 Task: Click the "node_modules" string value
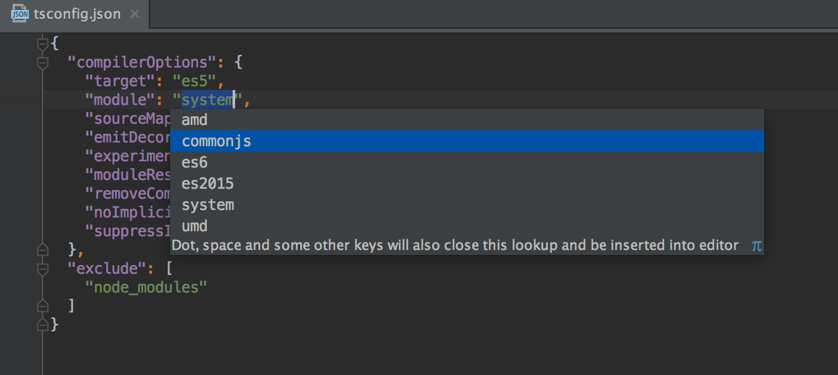pos(146,286)
